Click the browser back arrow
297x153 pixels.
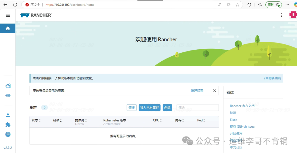[5, 5]
